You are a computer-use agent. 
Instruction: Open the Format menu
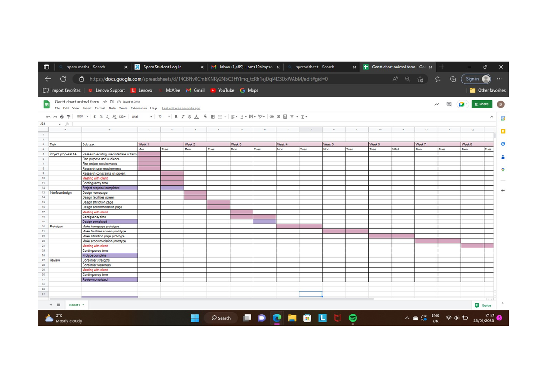[100, 108]
